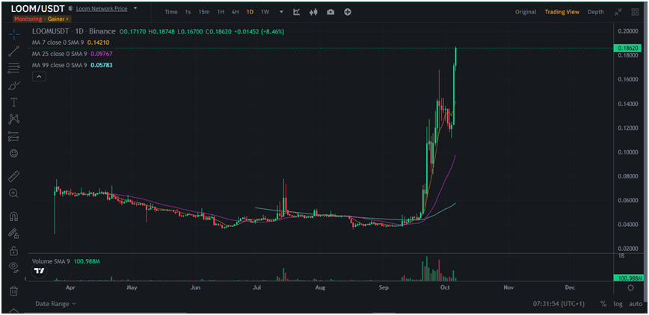Activate the zoom in tool
The width and height of the screenshot is (649, 315).
pos(13,193)
